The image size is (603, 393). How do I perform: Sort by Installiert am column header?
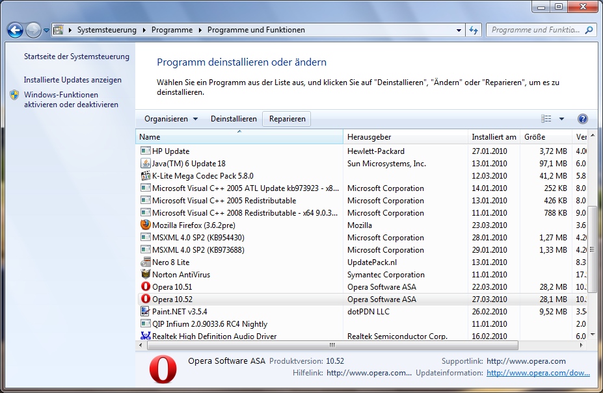point(494,137)
